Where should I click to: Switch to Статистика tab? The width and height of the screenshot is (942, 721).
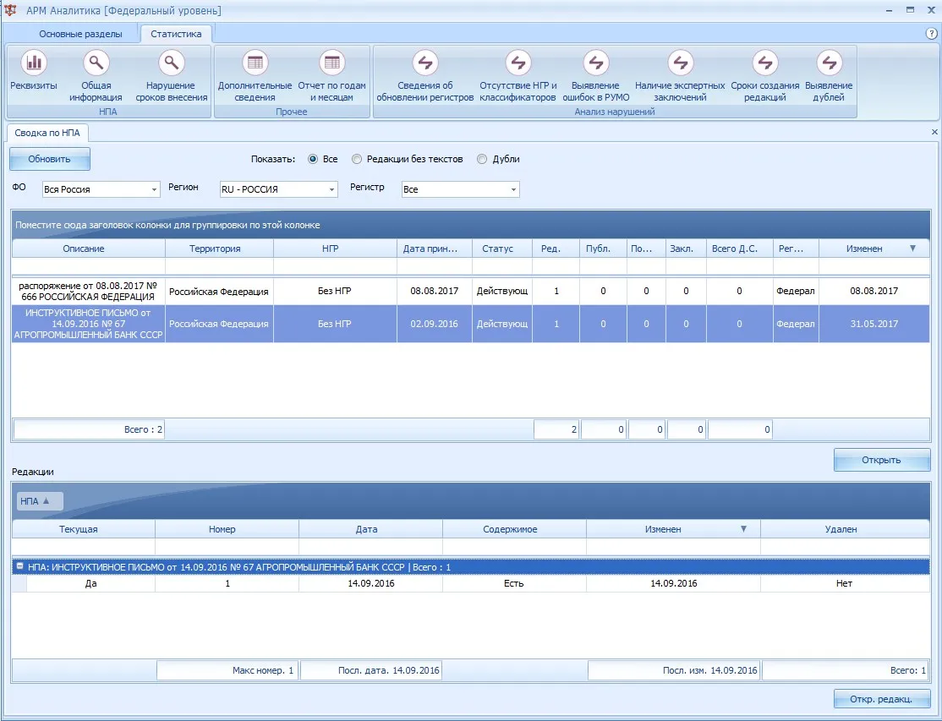coord(176,34)
